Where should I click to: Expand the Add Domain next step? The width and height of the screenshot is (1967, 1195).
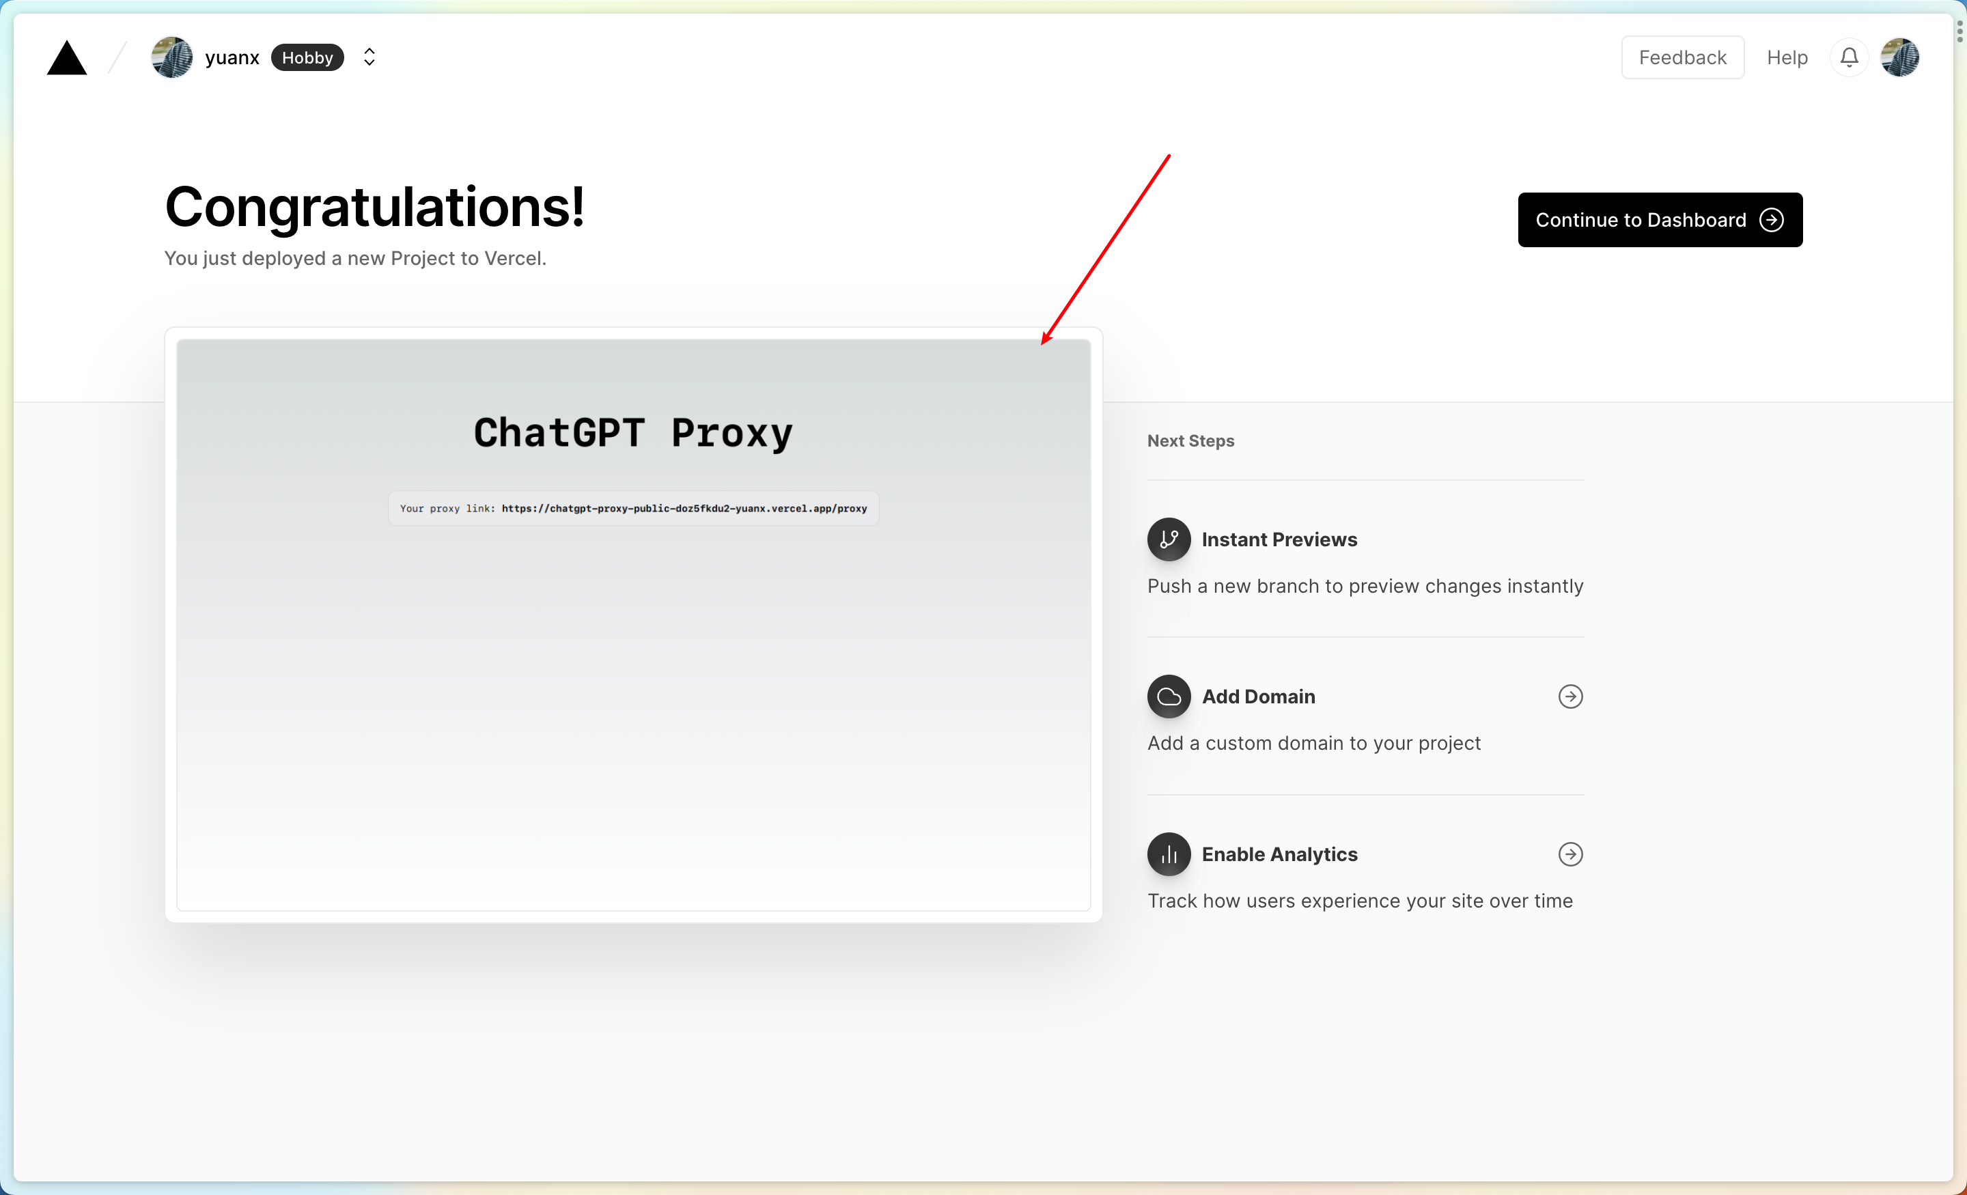point(1571,697)
